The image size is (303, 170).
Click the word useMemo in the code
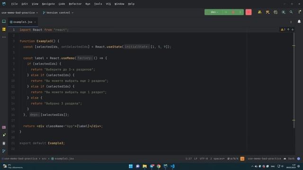[x=68, y=58]
